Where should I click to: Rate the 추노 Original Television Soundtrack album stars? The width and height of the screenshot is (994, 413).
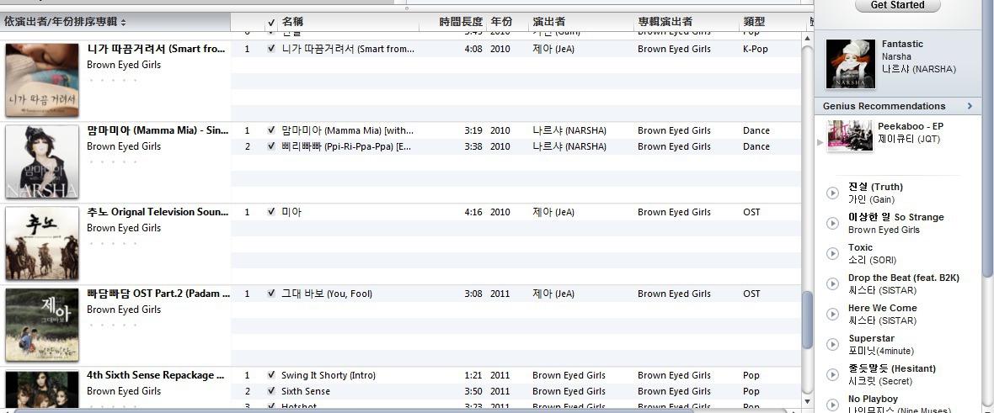[x=113, y=243]
